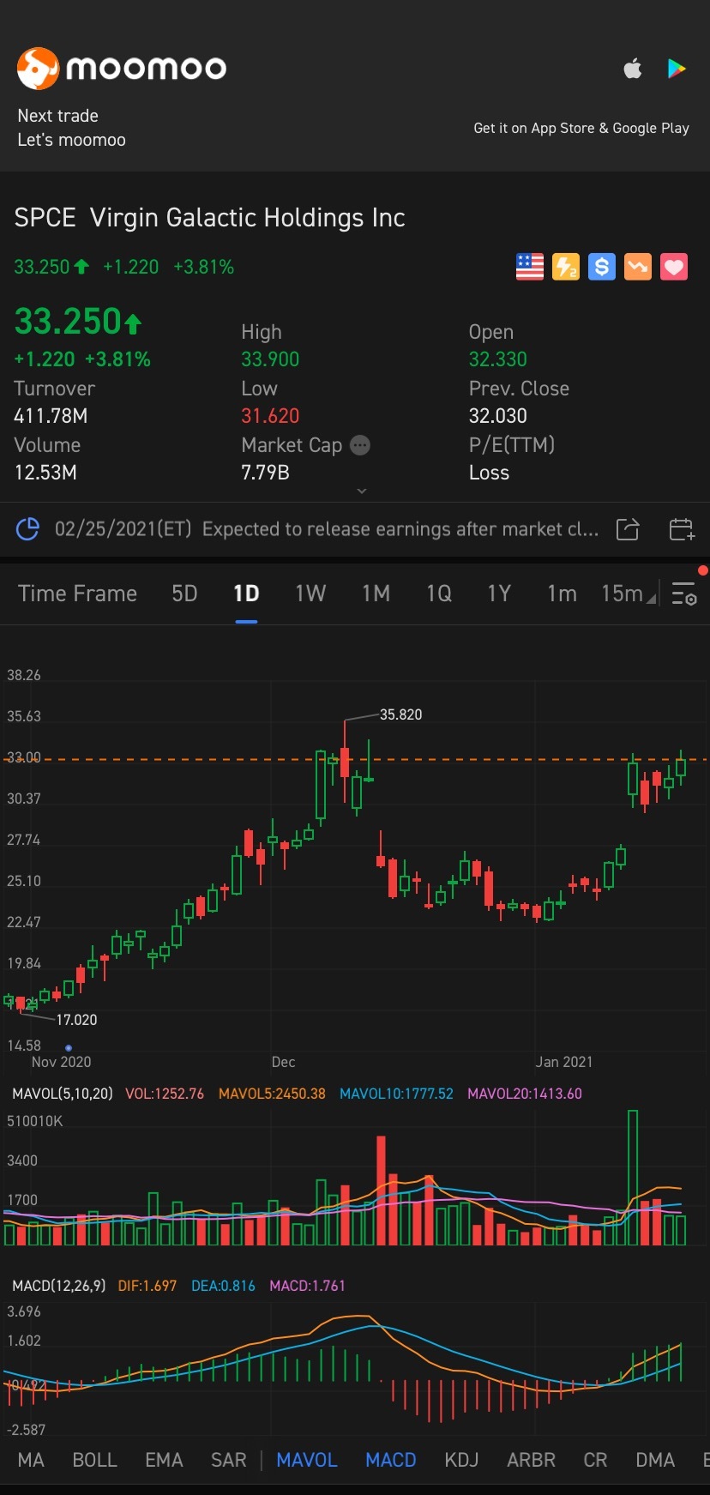Tap the Prev. Close value 32.030

point(498,416)
